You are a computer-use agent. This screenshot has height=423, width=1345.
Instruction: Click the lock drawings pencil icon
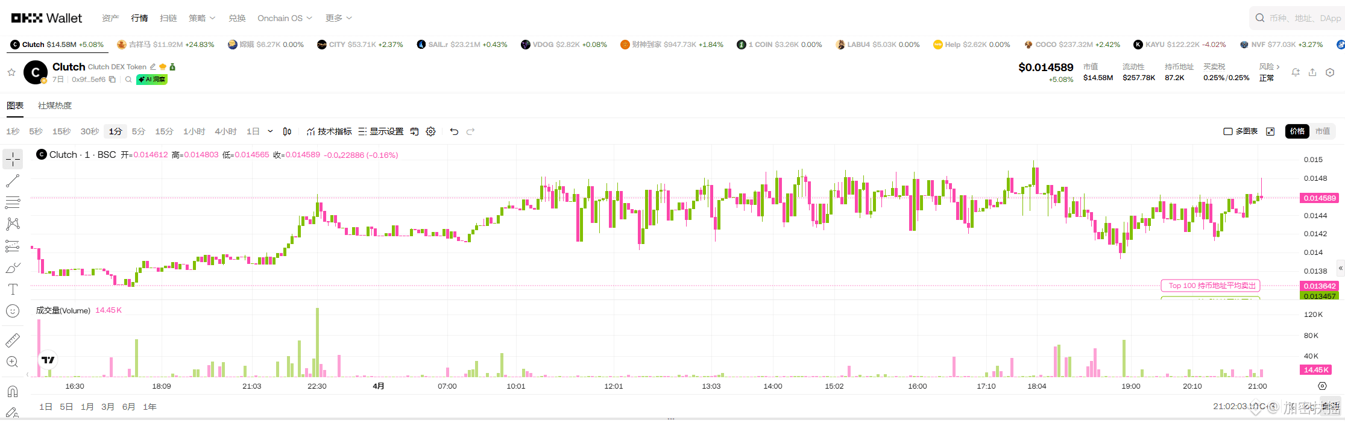pyautogui.click(x=13, y=413)
